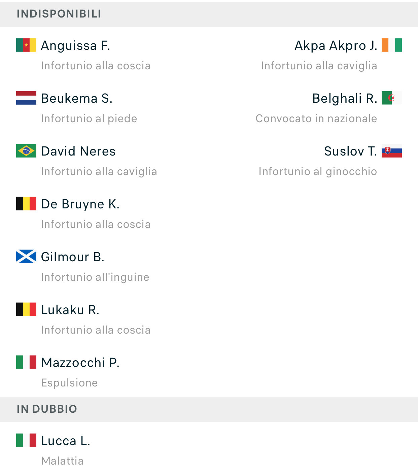418x474 pixels.
Task: Click the Brazil flag beside David Neres
Action: coord(26,151)
